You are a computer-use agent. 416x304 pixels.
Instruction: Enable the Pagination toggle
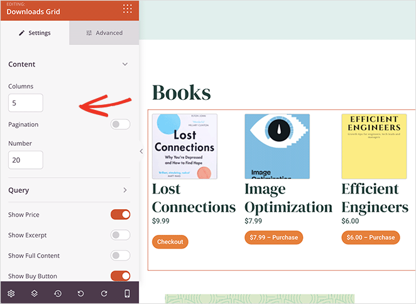121,124
